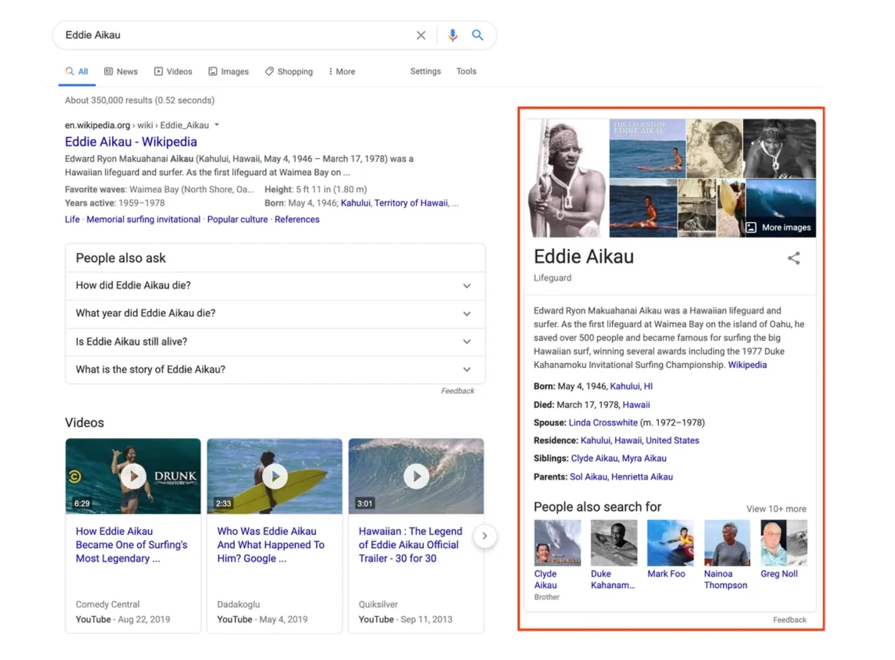Clear the search box using the X icon

point(420,35)
